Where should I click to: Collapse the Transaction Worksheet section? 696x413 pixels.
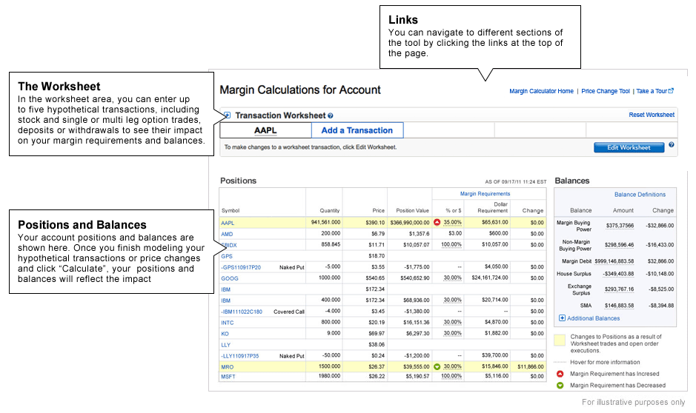tap(227, 115)
